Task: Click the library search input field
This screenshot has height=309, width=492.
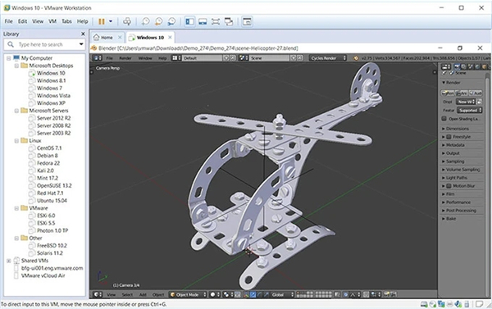Action: [44, 44]
